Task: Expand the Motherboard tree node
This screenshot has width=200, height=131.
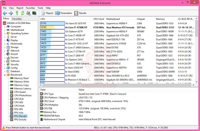Action: (5, 30)
